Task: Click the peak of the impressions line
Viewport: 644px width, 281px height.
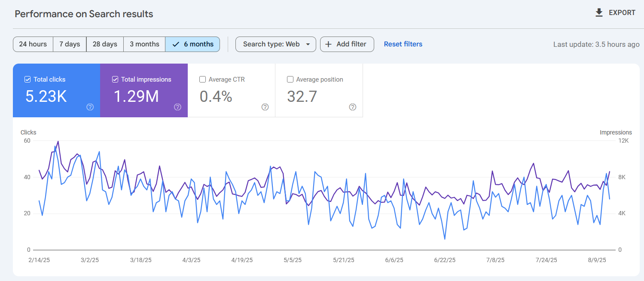Action: pos(58,141)
